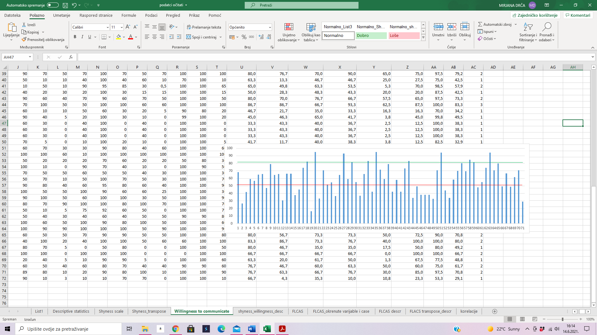Apply the Dobro cell style
Image resolution: width=597 pixels, height=335 pixels.
pos(371,36)
